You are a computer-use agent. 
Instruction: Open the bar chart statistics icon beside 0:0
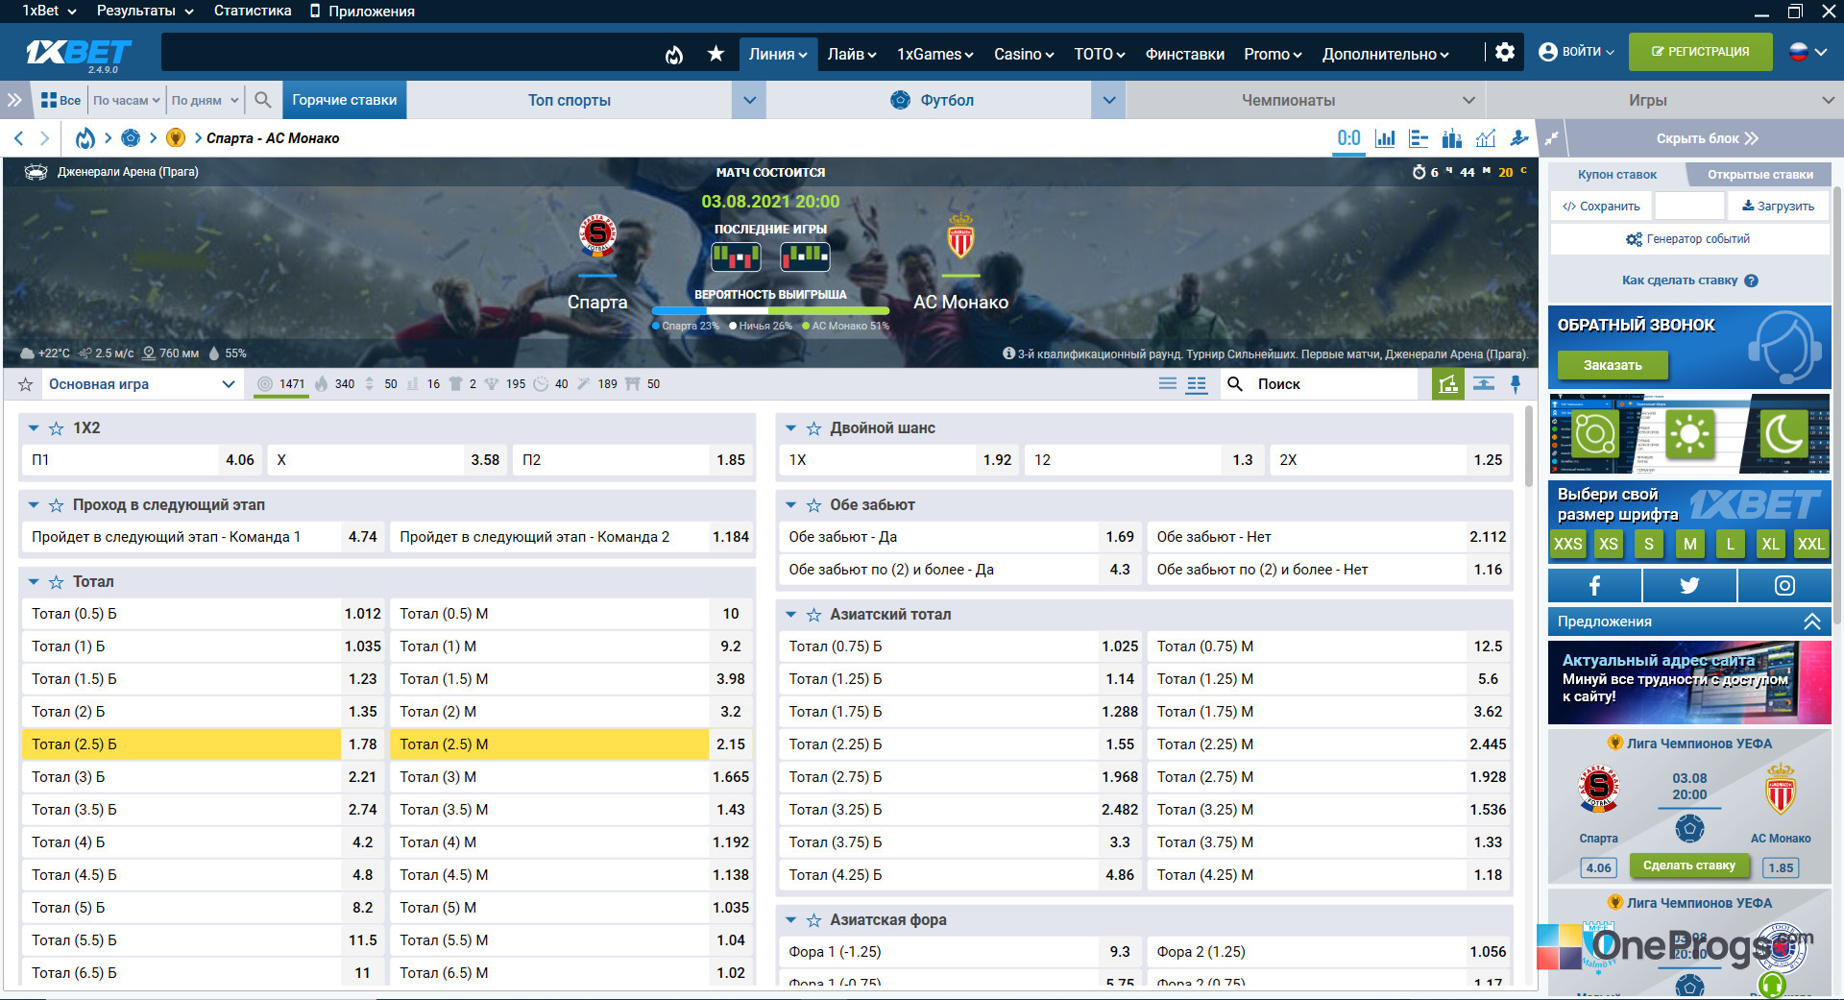(x=1385, y=138)
